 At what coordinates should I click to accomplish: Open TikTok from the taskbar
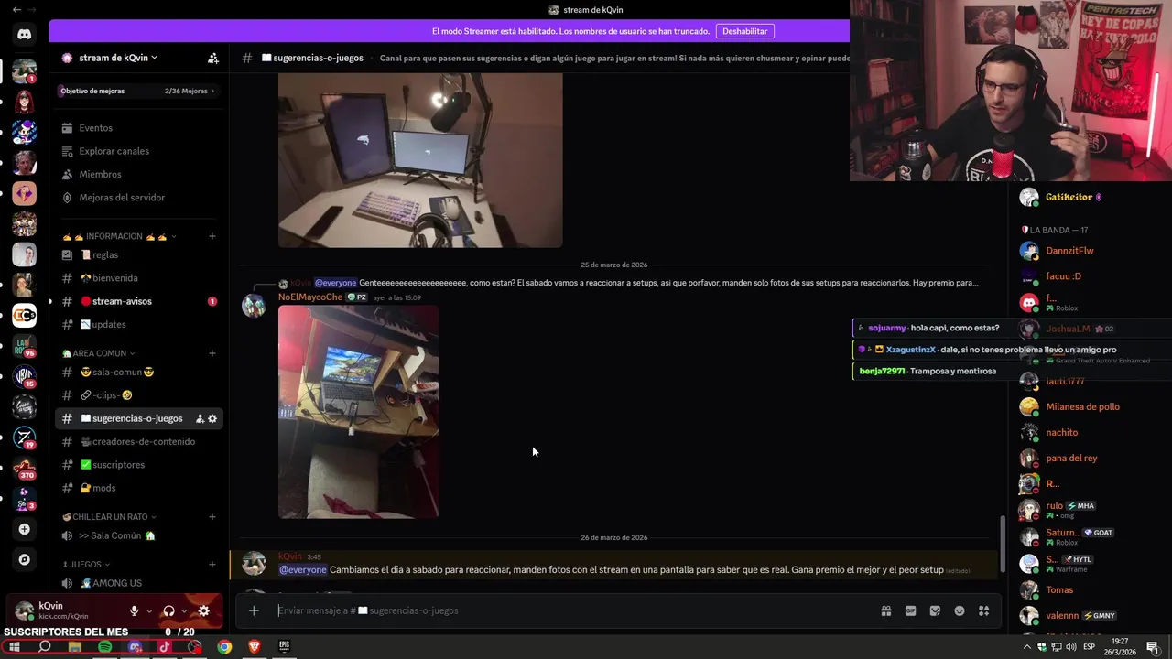point(165,647)
